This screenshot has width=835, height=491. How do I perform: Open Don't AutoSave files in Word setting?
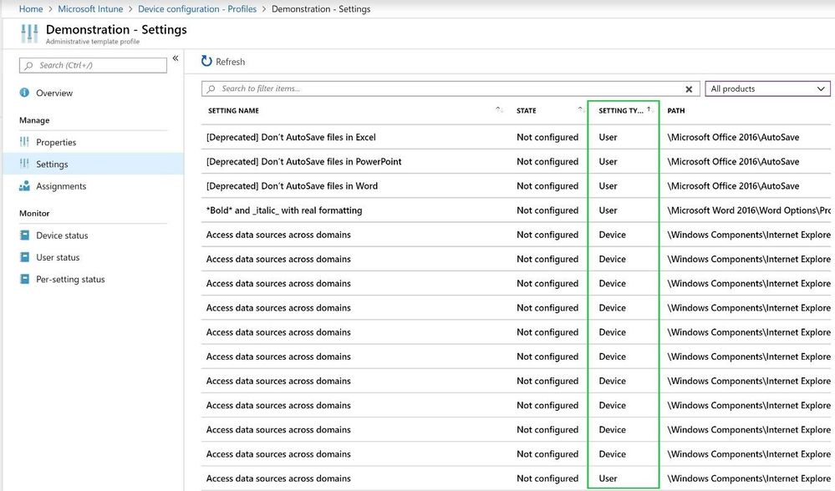click(292, 186)
